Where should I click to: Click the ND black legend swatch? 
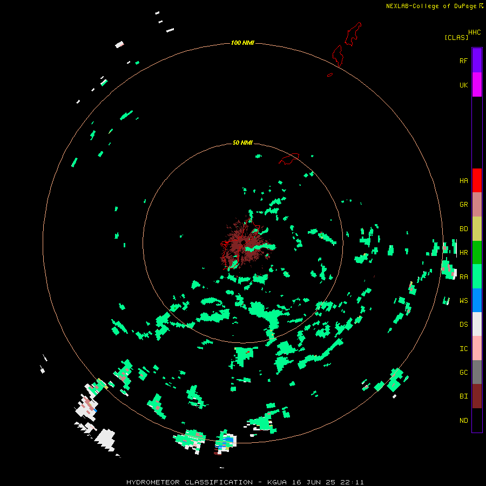(x=477, y=420)
